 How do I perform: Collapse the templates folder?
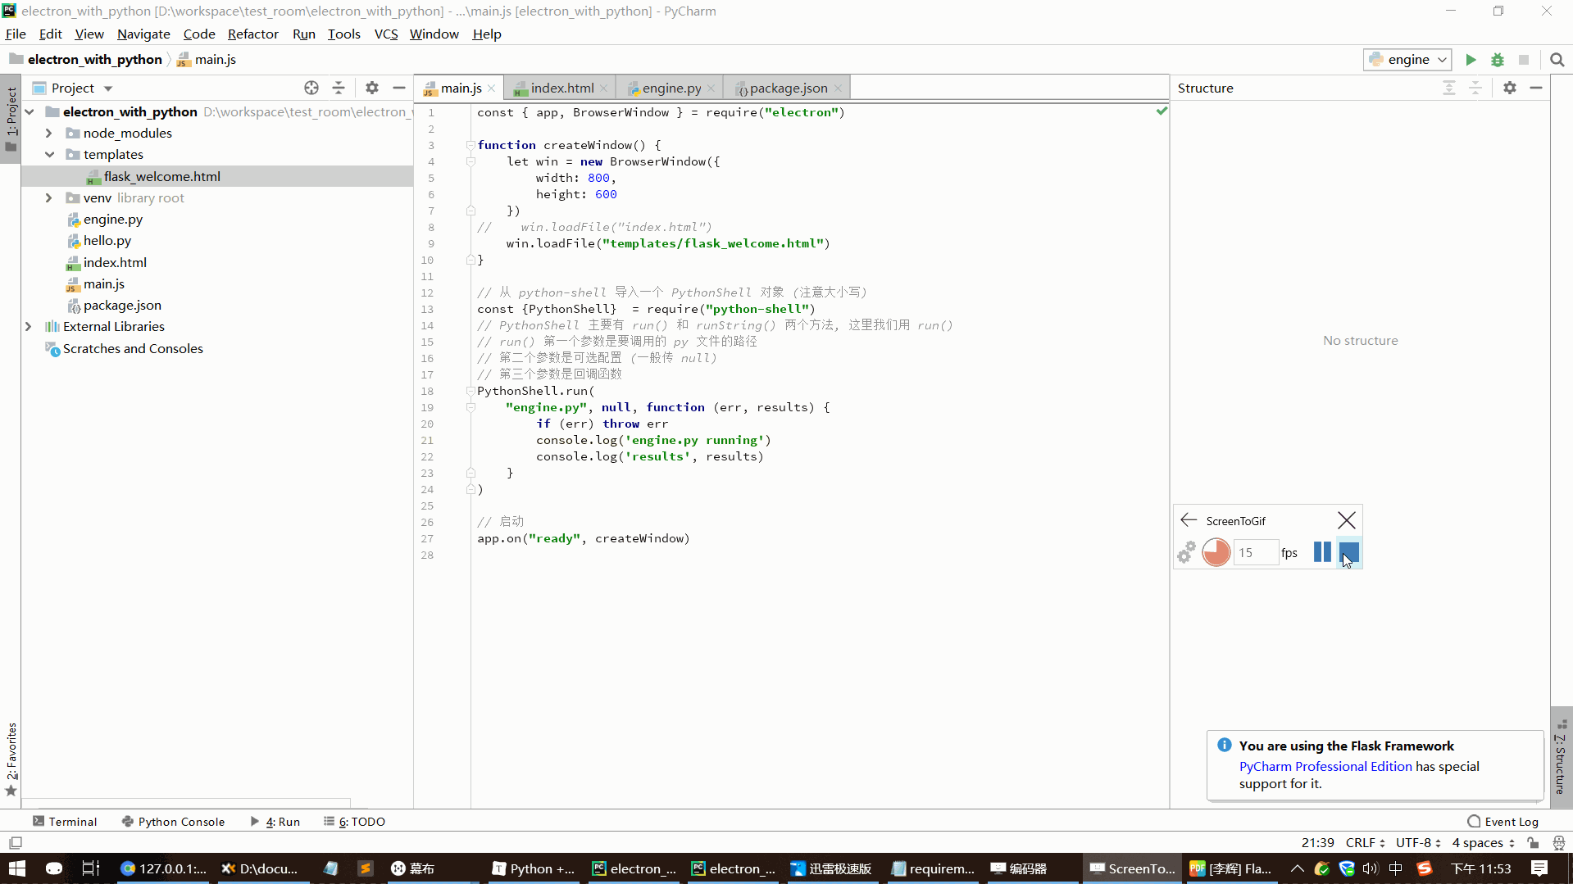(x=49, y=155)
